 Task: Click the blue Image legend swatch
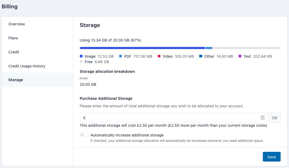(x=81, y=56)
